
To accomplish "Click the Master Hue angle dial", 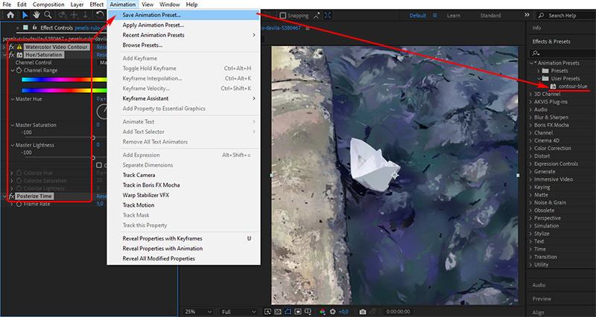I will click(103, 112).
